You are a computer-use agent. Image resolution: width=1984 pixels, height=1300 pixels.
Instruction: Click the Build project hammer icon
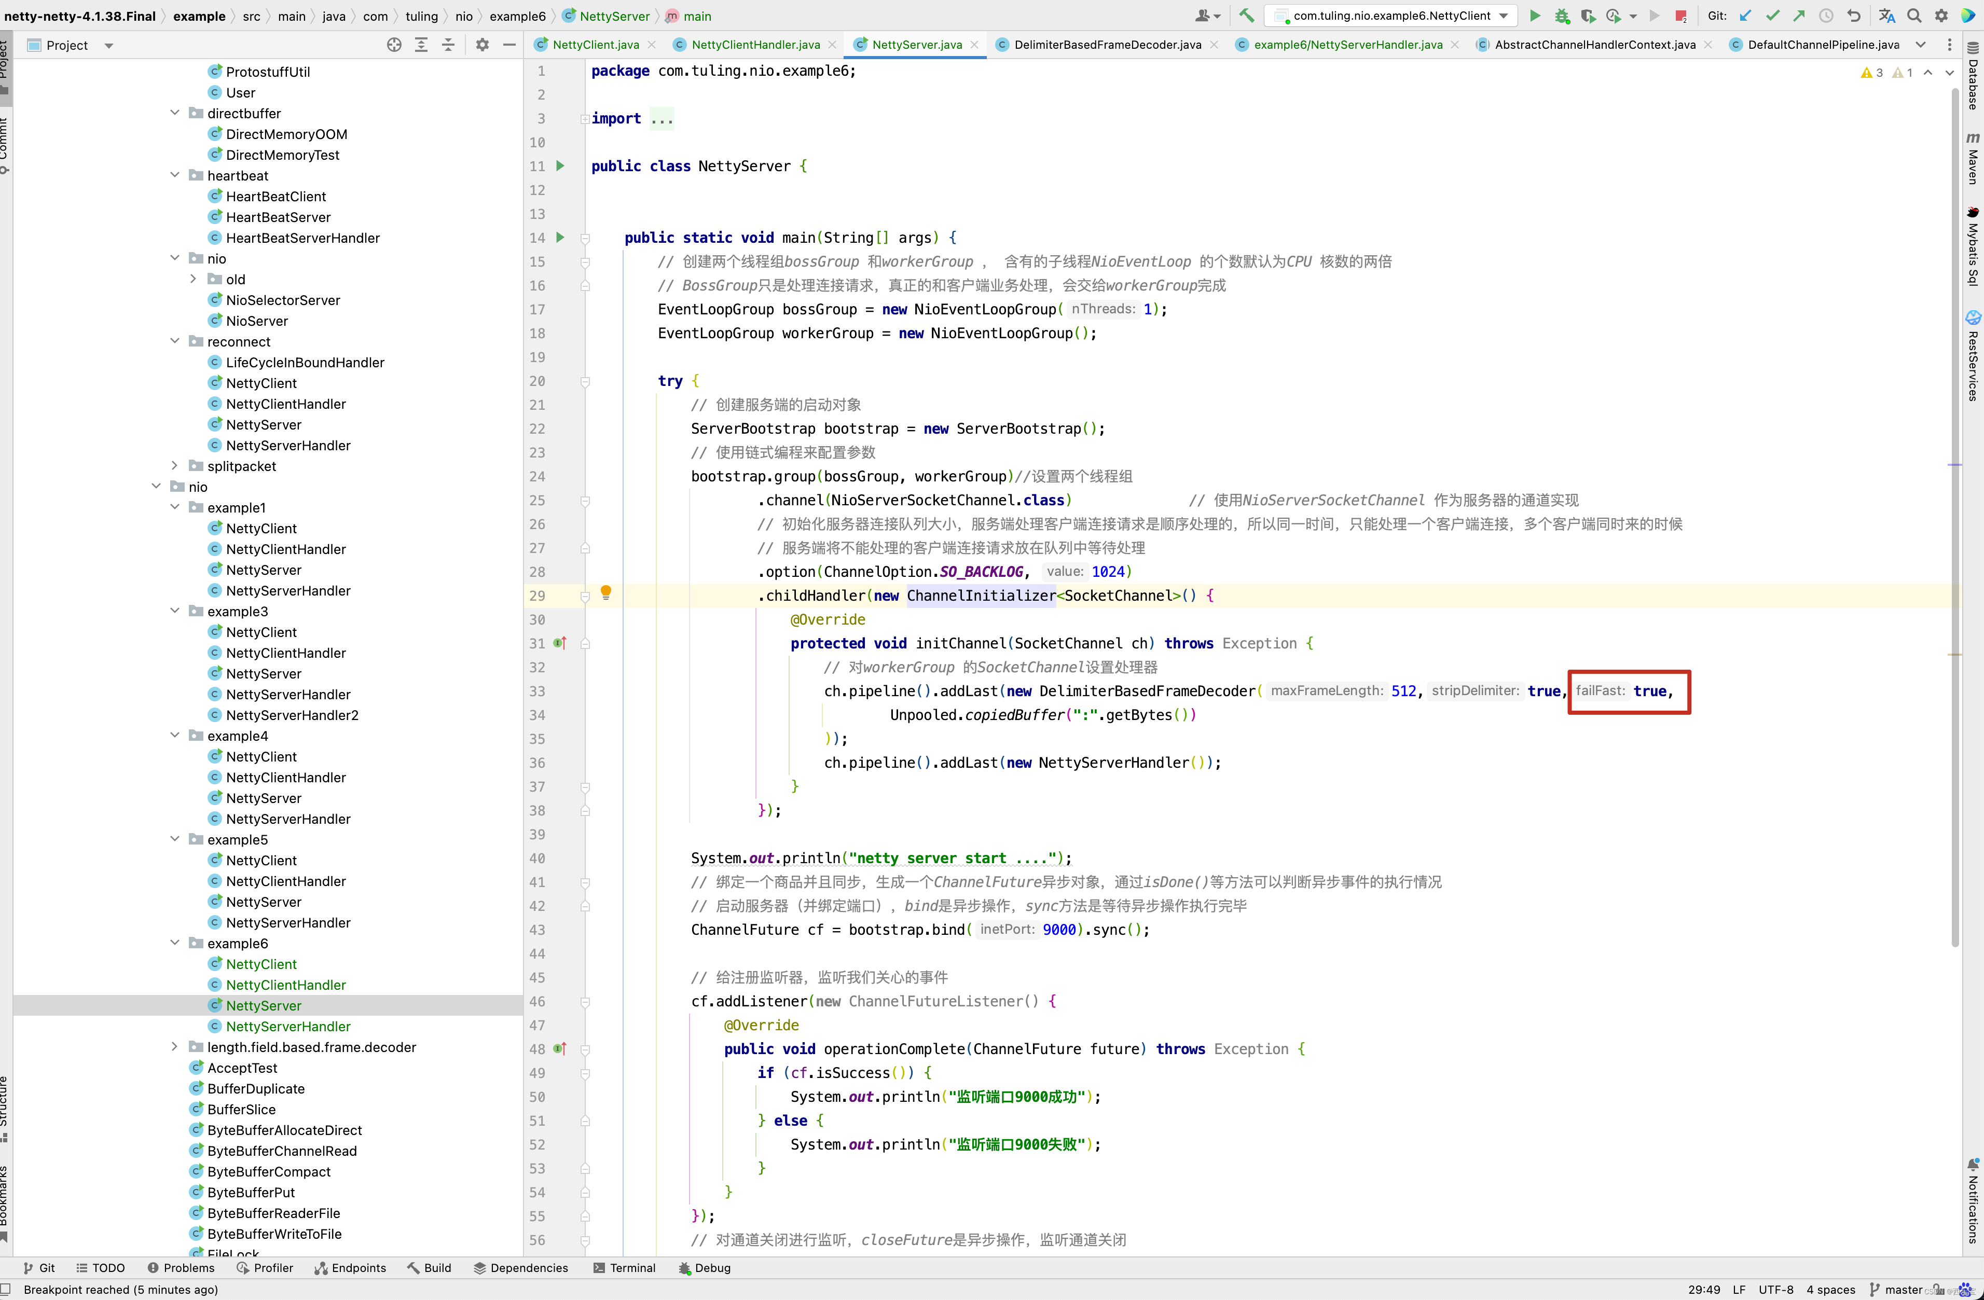click(x=1246, y=15)
